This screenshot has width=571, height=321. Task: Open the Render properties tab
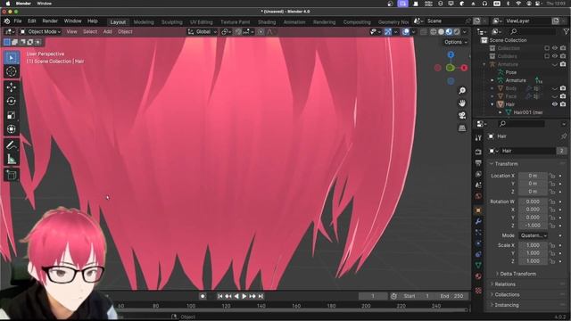(478, 152)
